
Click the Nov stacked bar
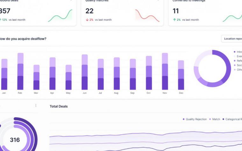165,71
